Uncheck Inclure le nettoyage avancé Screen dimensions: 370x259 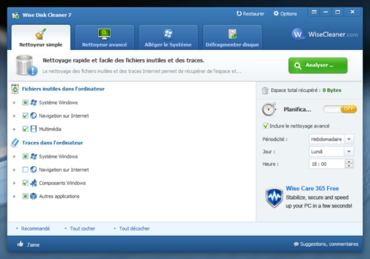pos(265,125)
